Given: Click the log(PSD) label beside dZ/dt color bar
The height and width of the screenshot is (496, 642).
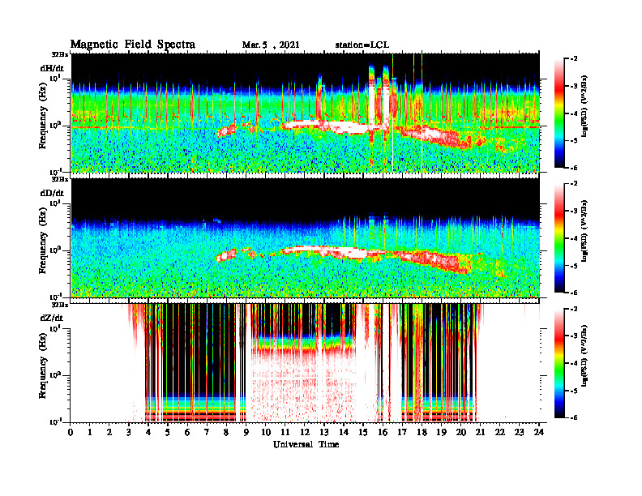Looking at the screenshot, I should tap(584, 356).
